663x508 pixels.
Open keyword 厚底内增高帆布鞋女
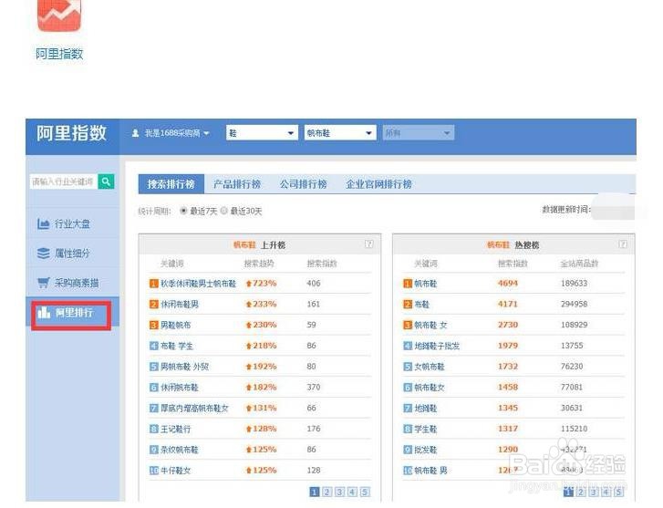click(x=194, y=408)
